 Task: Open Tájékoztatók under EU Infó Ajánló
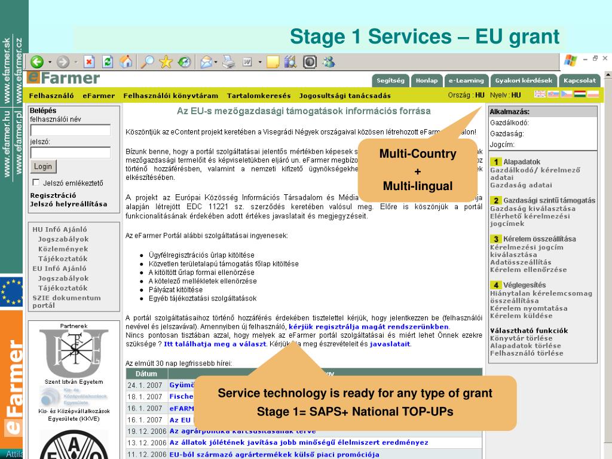[x=63, y=288]
